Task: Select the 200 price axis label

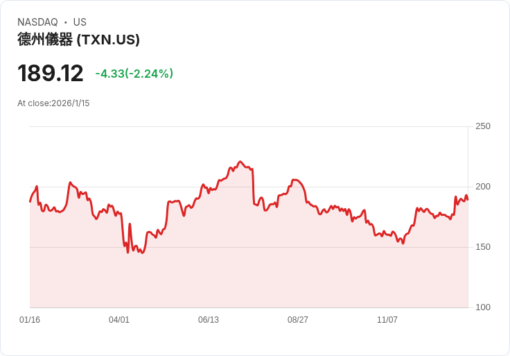Action: [x=482, y=187]
